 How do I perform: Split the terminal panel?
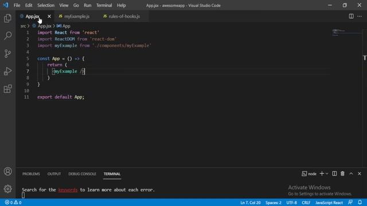[334, 173]
